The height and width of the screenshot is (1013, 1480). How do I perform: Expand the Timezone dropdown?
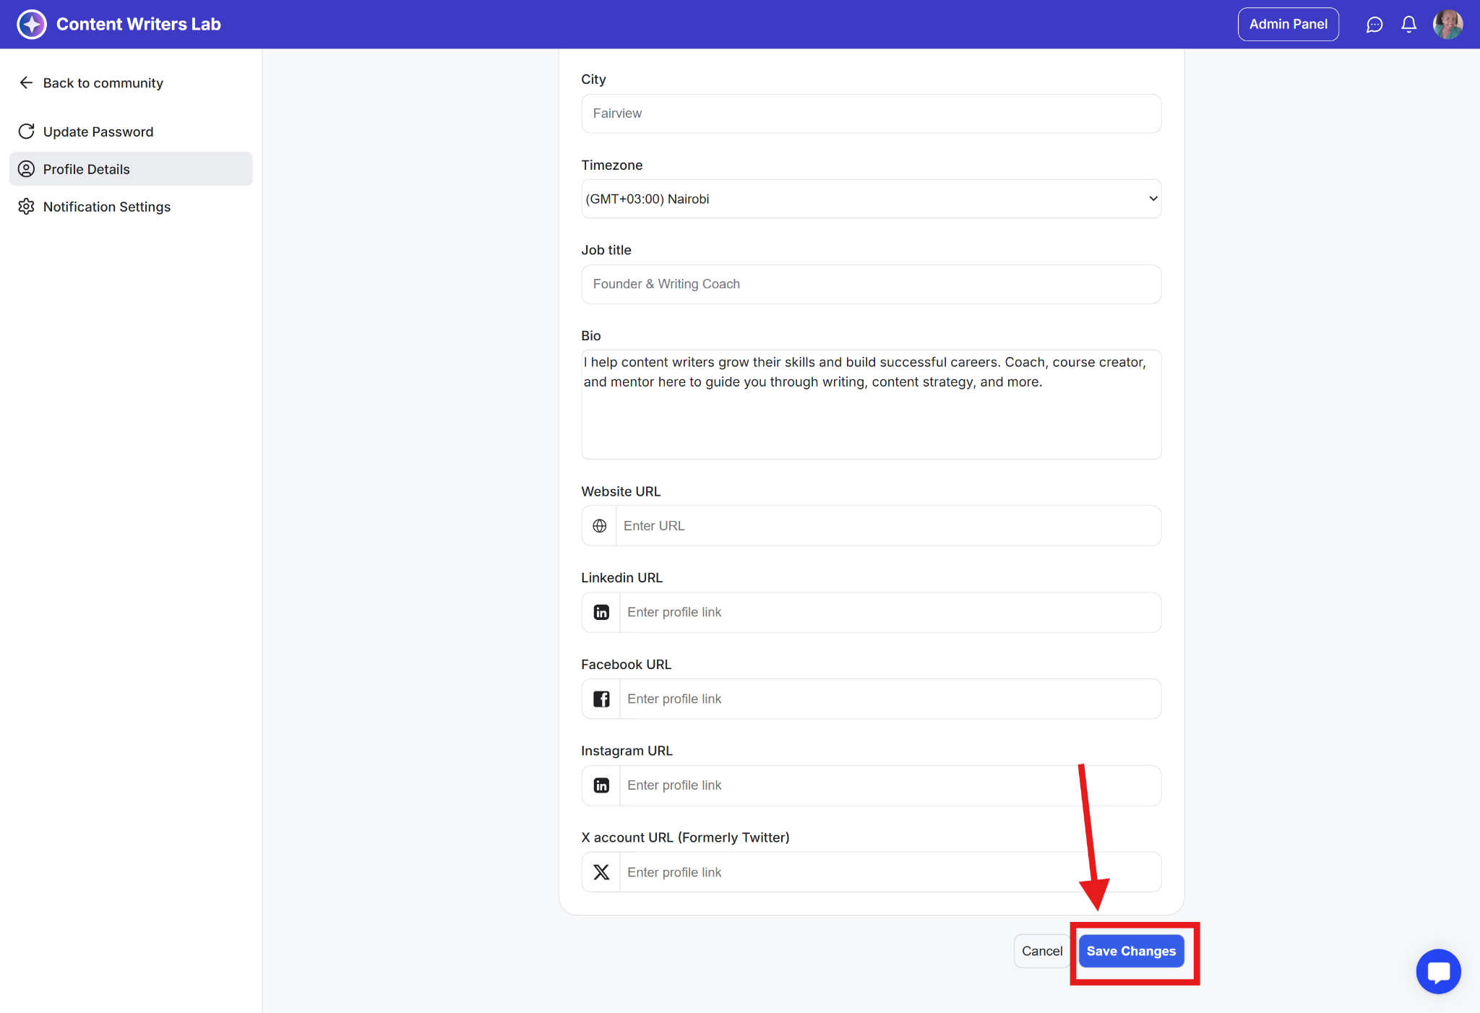[871, 199]
